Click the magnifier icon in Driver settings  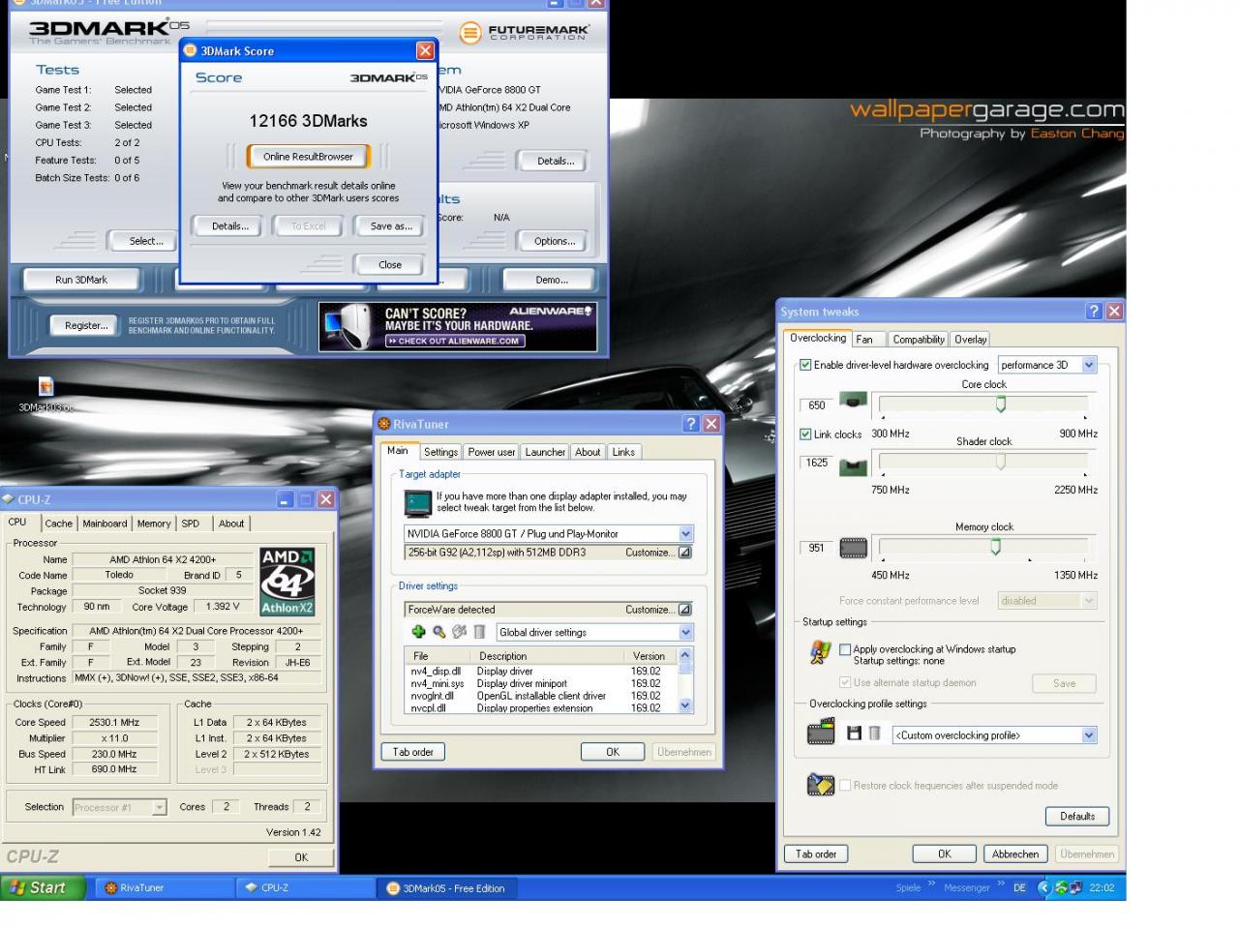pos(438,632)
